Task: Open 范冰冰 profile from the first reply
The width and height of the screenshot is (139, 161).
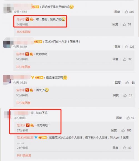Action: click(21, 19)
